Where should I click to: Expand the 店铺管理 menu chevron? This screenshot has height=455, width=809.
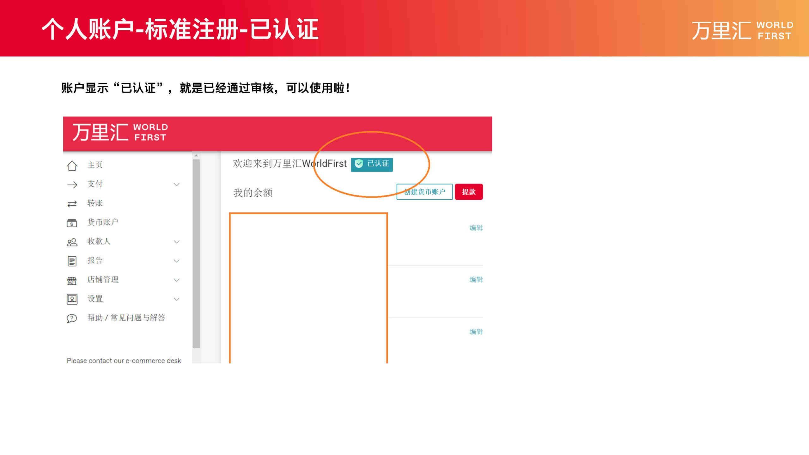177,280
